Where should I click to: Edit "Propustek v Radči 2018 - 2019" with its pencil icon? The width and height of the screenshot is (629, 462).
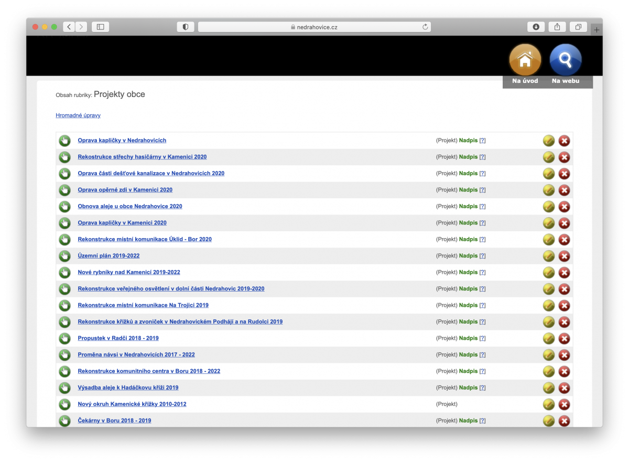tap(548, 338)
